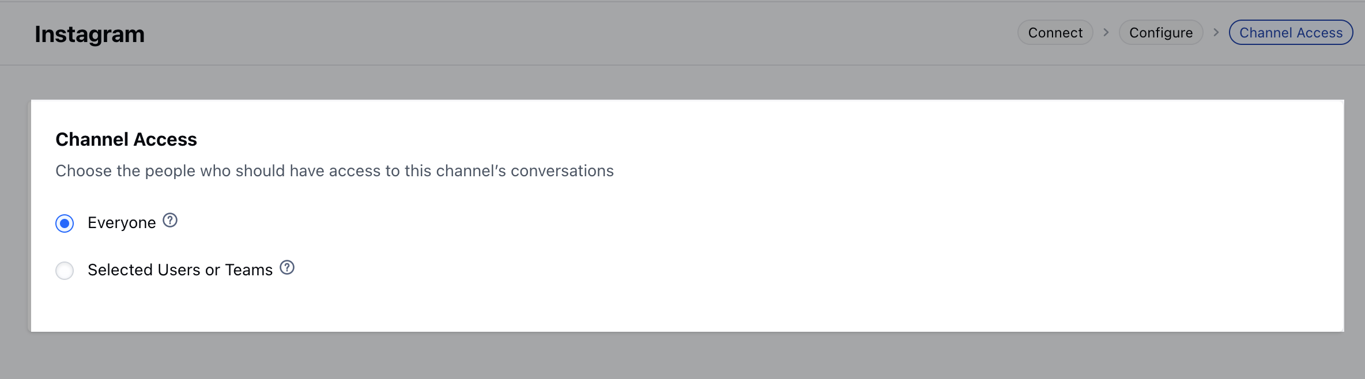Open help icon beside Selected Users or Teams
Screen dimensions: 1365x379
pyautogui.click(x=287, y=268)
